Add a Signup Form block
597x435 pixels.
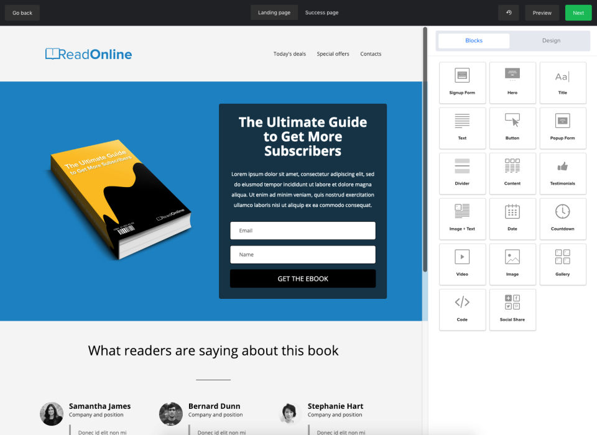tap(462, 82)
